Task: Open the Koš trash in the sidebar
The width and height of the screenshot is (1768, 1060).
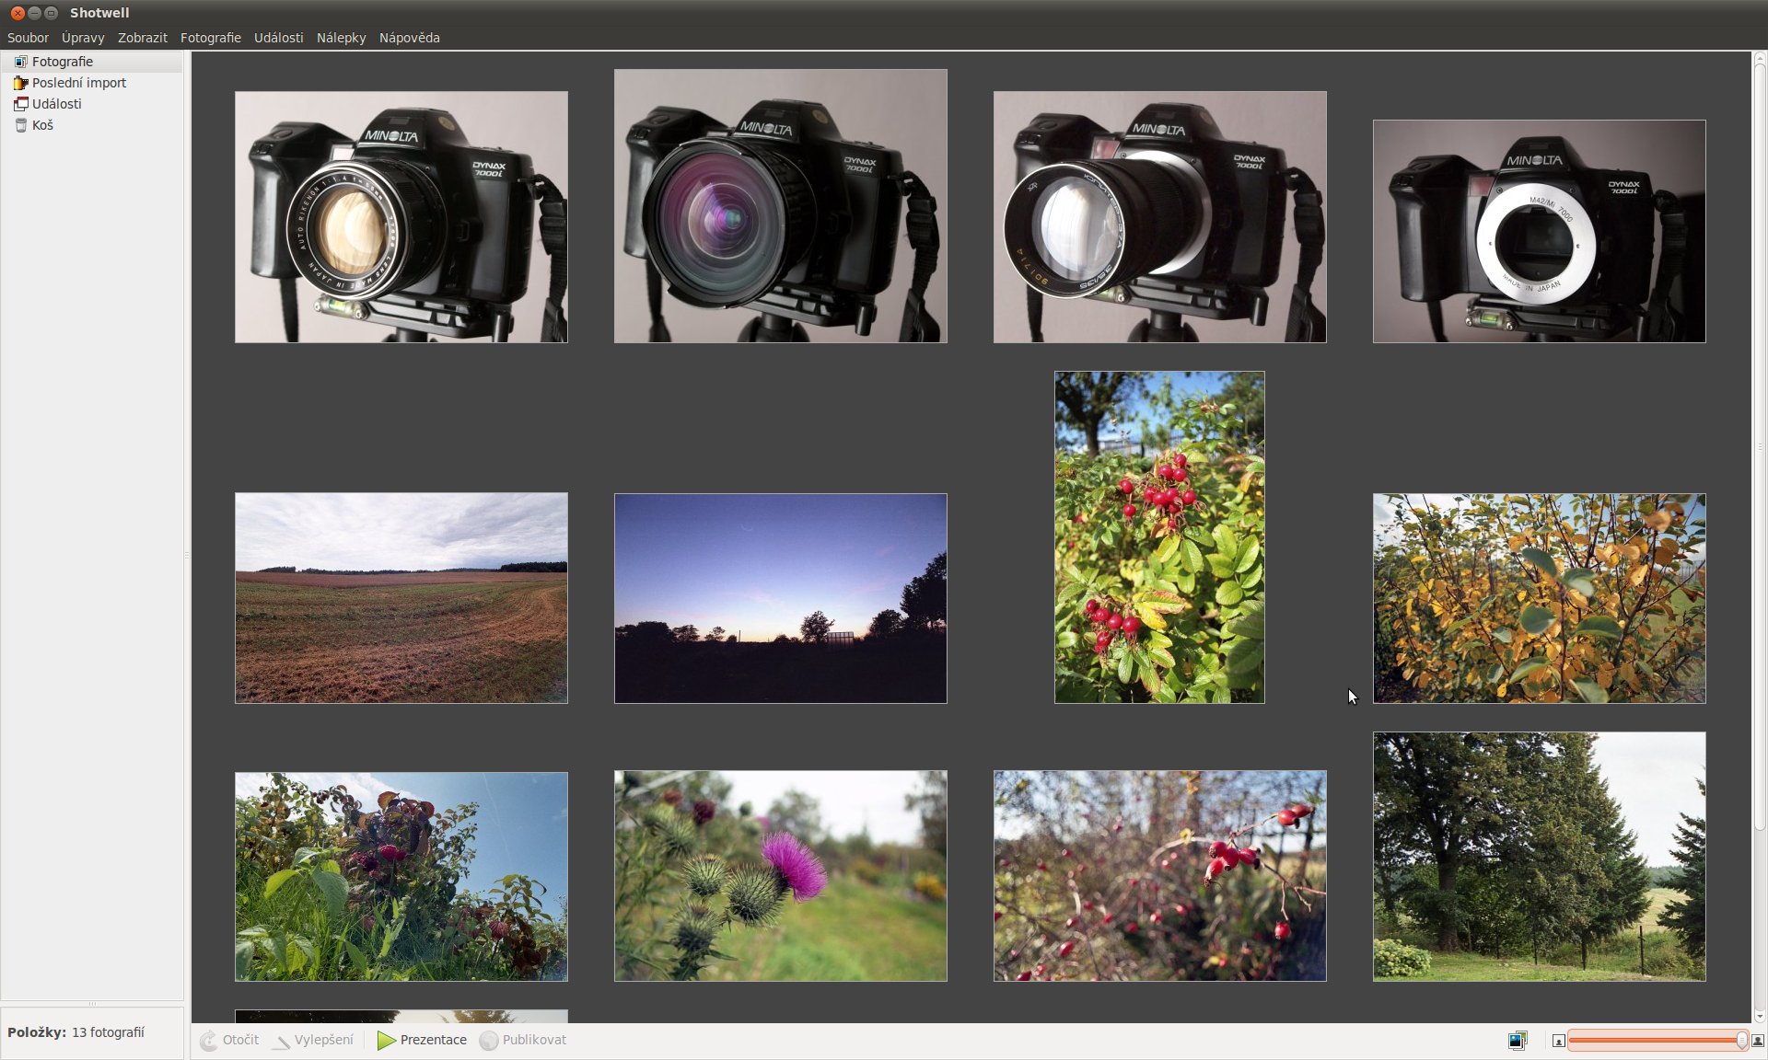Action: coord(92,125)
